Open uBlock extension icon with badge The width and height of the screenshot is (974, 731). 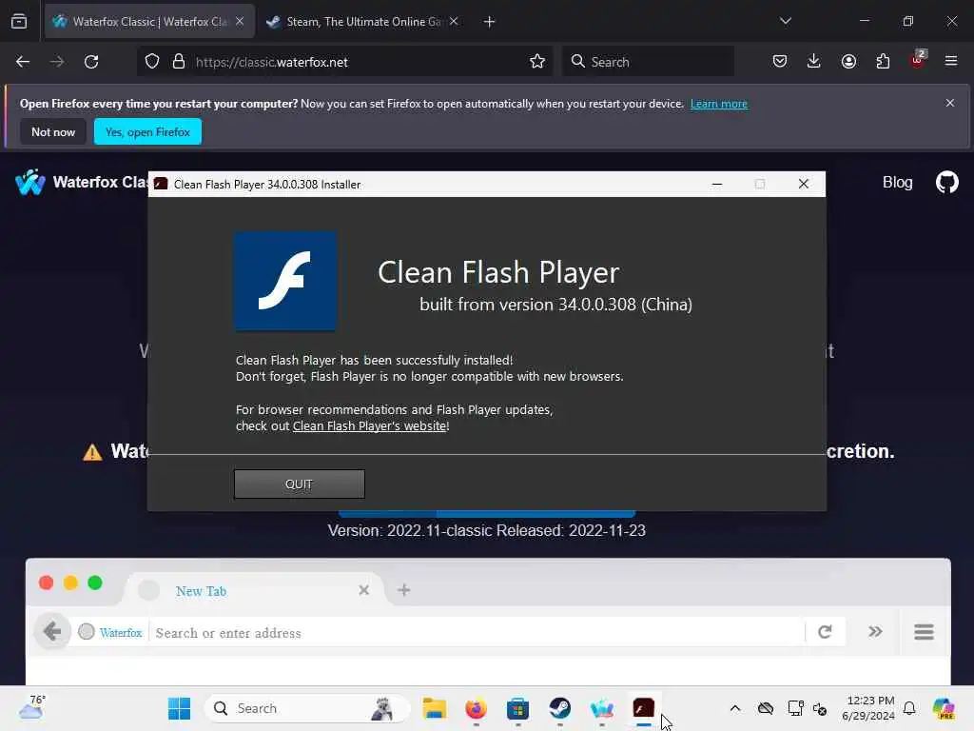pyautogui.click(x=918, y=61)
